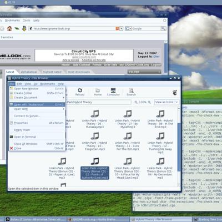Open the View as Icons dropdown
This screenshot has height=222, width=222.
point(167,102)
